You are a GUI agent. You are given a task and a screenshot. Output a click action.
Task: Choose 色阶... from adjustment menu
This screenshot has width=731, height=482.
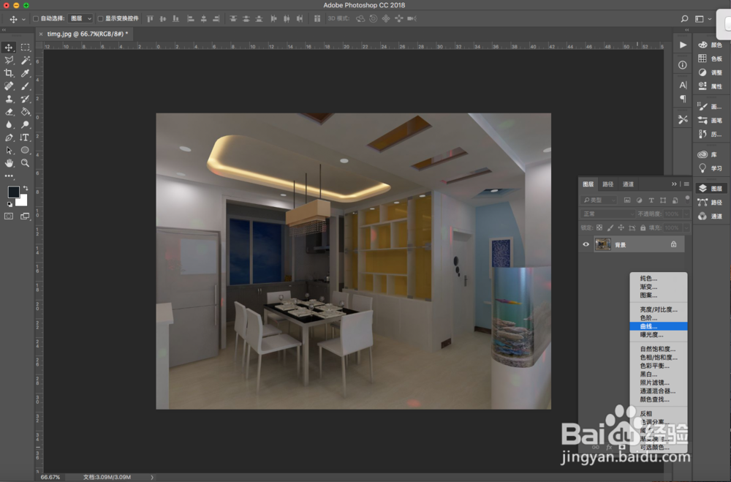pos(659,317)
